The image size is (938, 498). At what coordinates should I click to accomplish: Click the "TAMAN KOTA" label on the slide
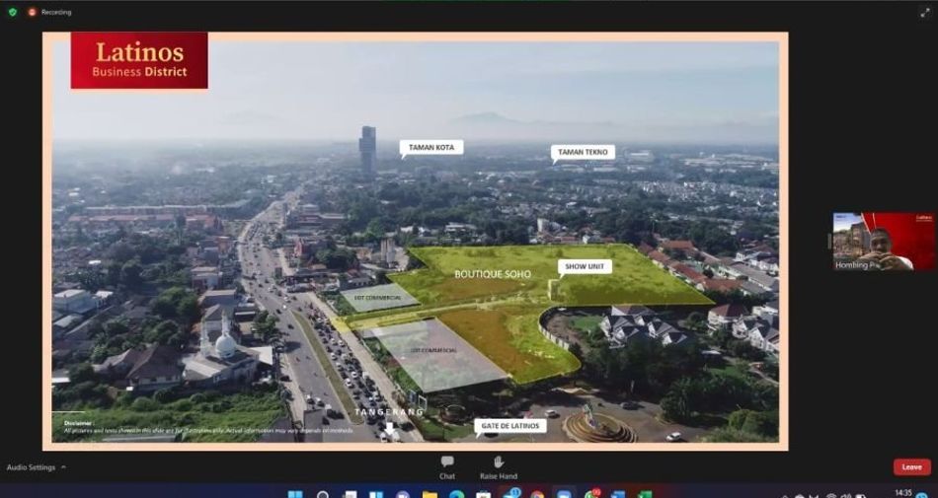[431, 147]
